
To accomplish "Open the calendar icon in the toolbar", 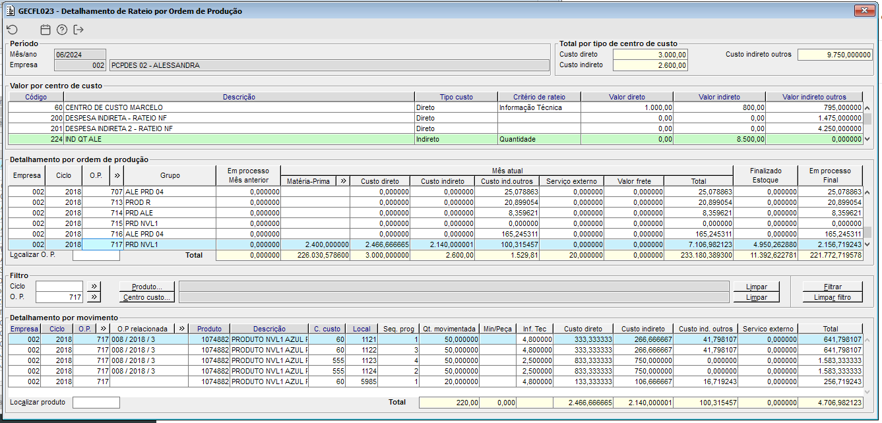I will 46,30.
